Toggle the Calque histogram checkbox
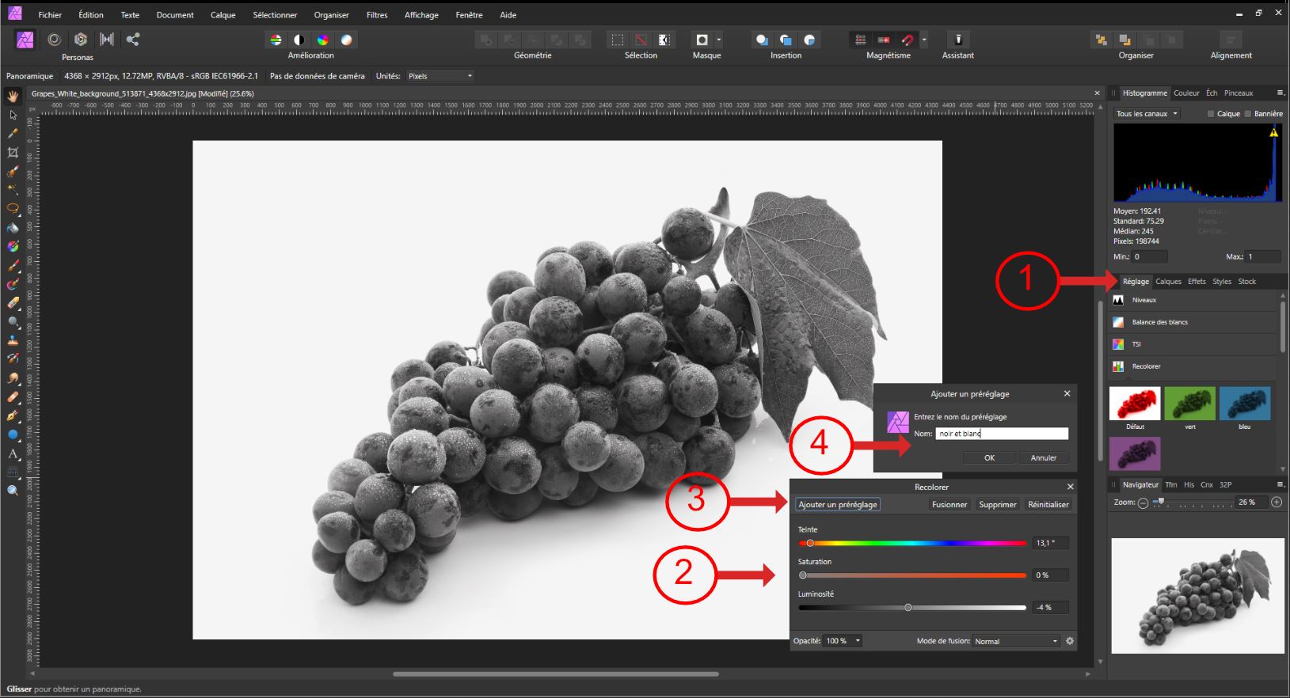The height and width of the screenshot is (698, 1290). [1211, 114]
